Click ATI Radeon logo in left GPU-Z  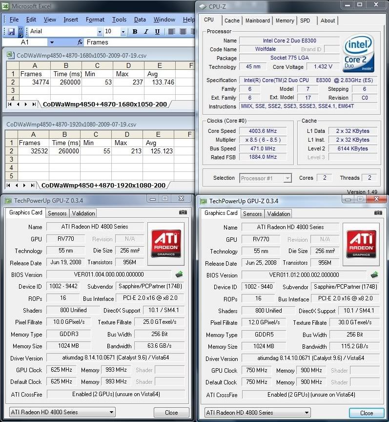click(166, 244)
